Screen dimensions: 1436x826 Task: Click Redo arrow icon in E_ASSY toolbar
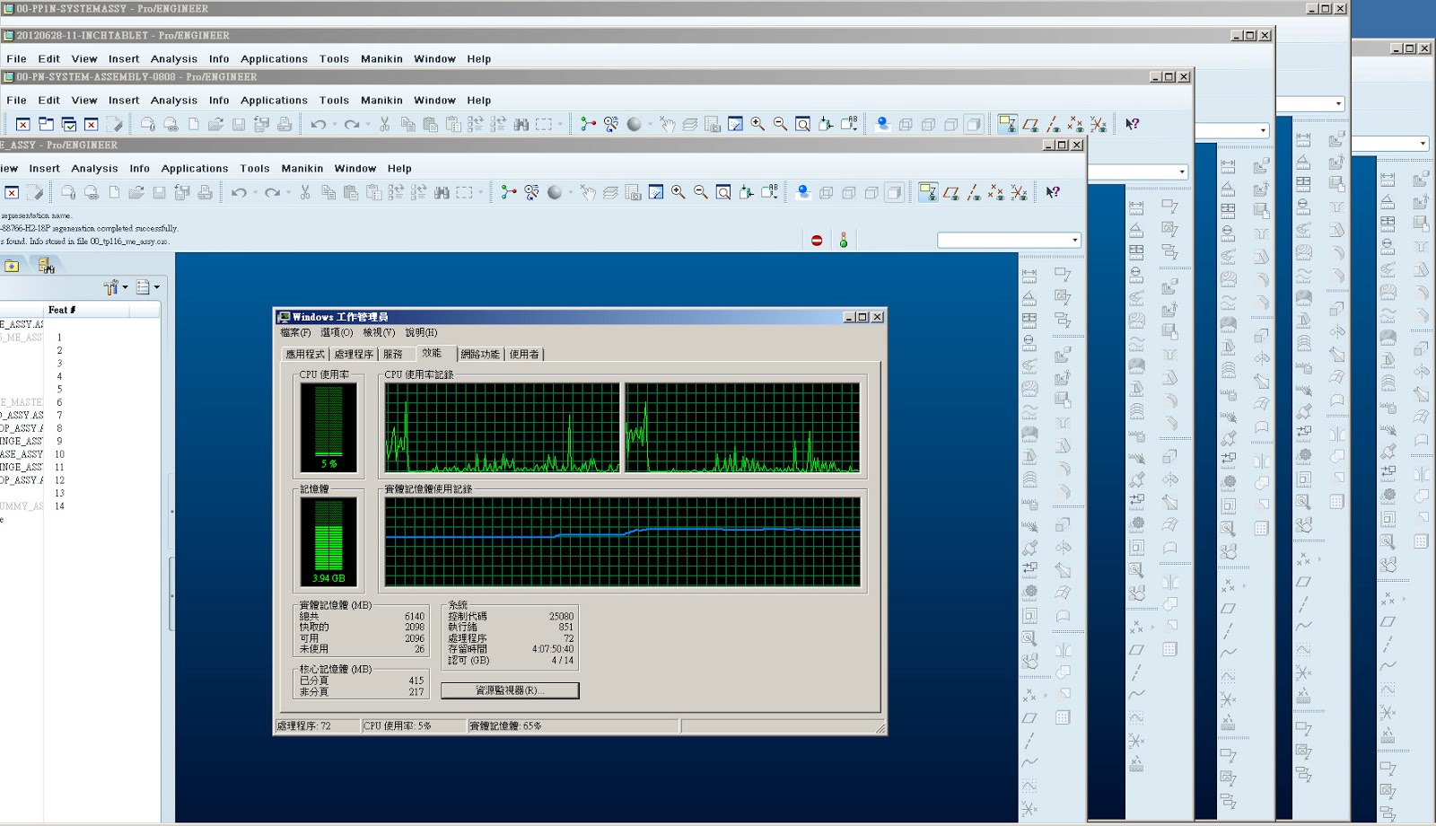point(273,192)
